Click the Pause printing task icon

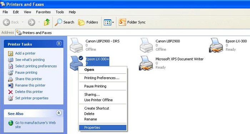pos(10,73)
